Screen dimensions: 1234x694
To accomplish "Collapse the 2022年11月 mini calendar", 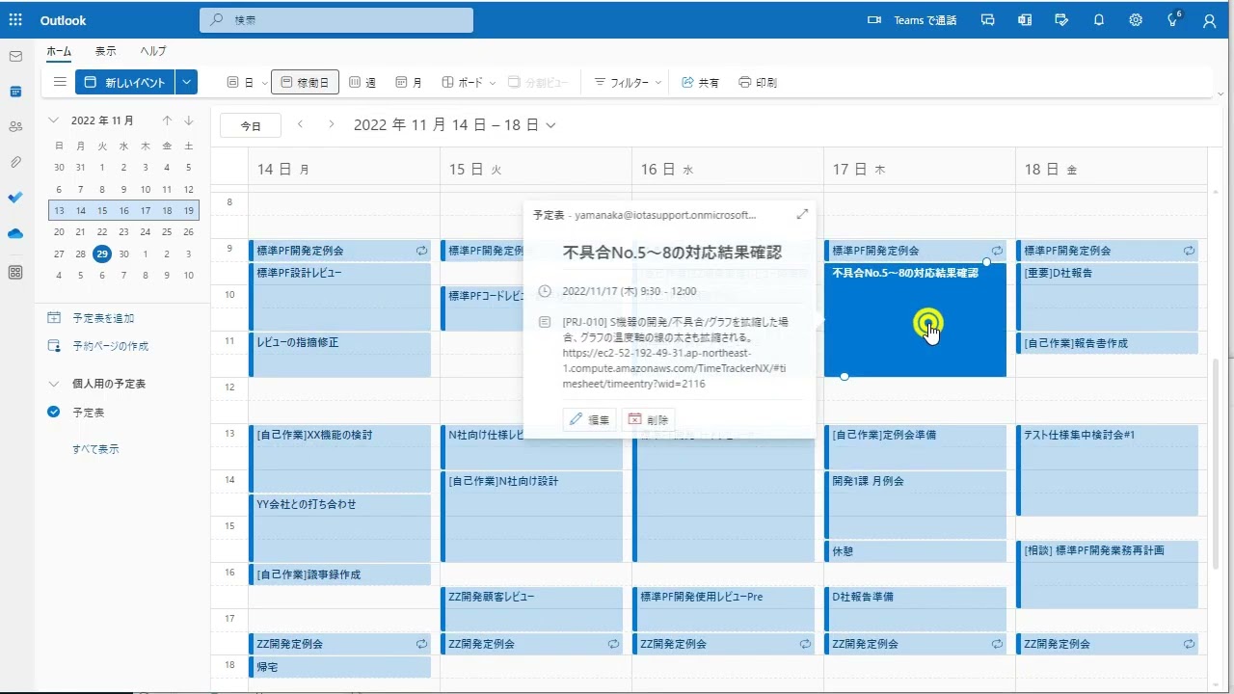I will (x=54, y=120).
